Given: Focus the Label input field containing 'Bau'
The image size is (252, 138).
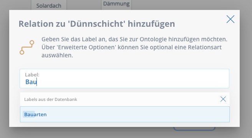Looking at the screenshot, I should pos(124,78).
